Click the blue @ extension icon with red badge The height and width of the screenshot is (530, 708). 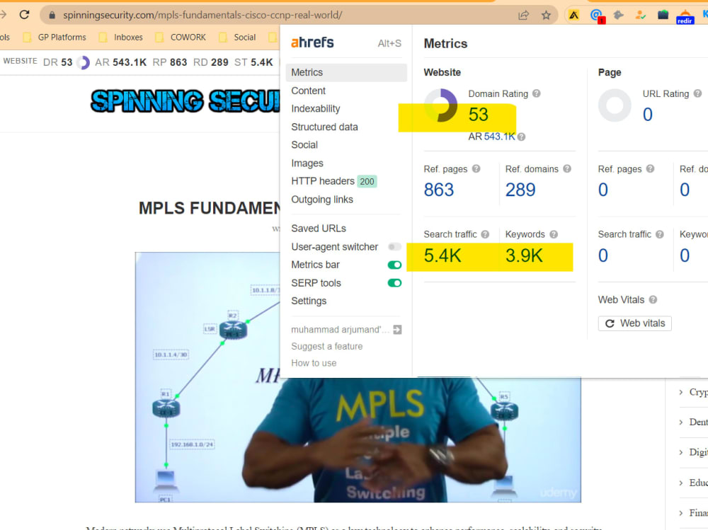(x=596, y=16)
